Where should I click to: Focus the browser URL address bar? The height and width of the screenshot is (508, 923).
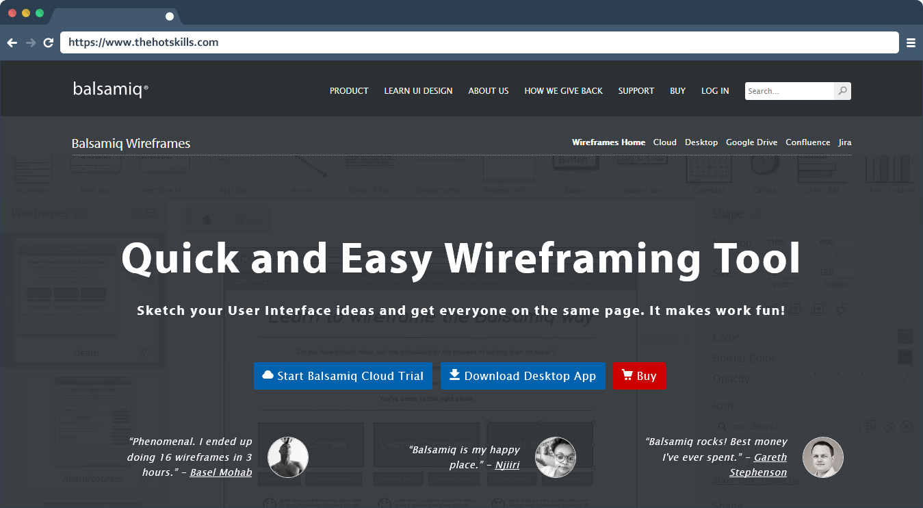point(479,42)
